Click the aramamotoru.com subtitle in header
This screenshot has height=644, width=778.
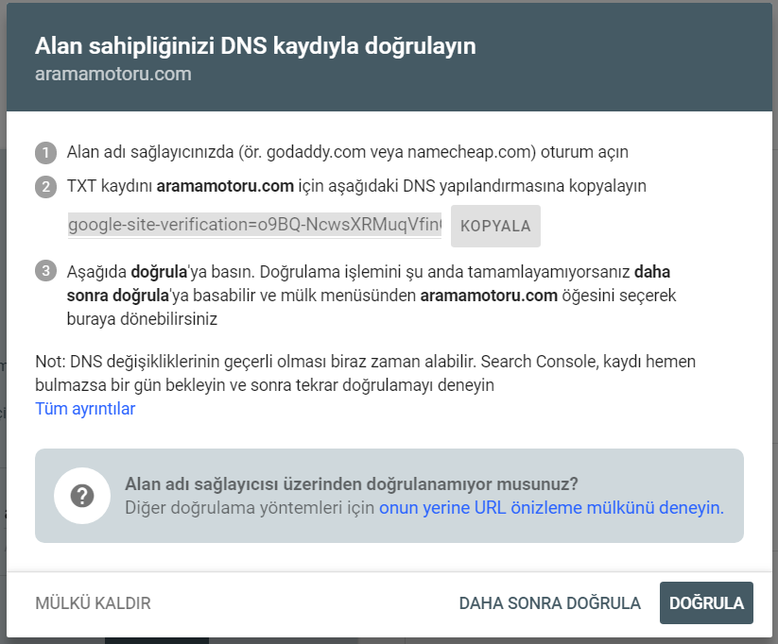click(113, 74)
